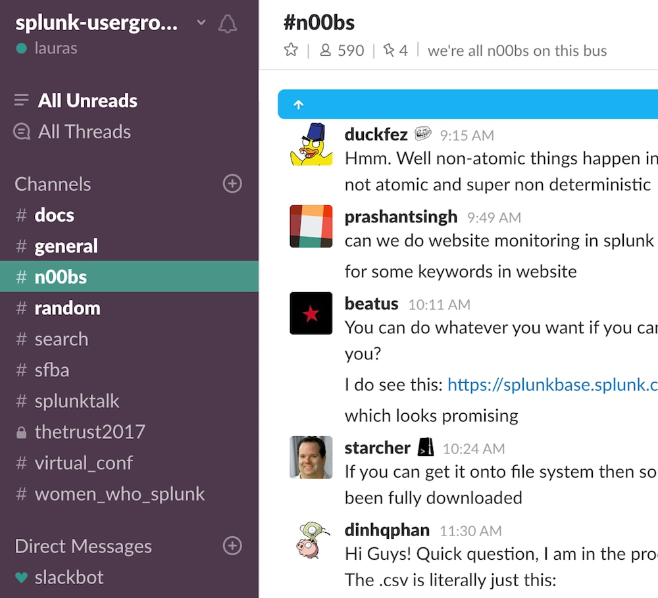Viewport: 658px width, 598px height.
Task: Open the notification bell settings
Action: (228, 24)
